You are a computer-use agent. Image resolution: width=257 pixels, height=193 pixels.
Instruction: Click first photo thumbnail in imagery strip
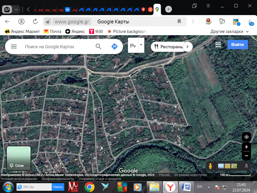(x=221, y=166)
